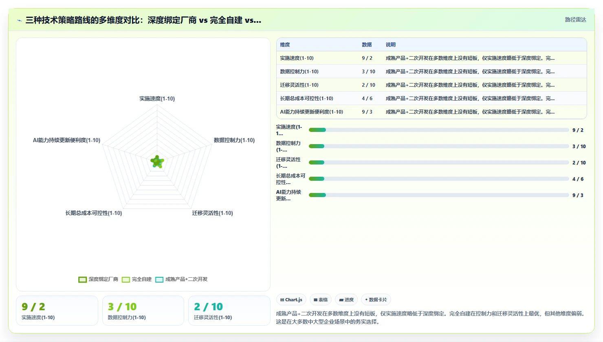Click the 长期总成本可控性 progress bar
Image resolution: width=603 pixels, height=342 pixels.
click(x=439, y=179)
